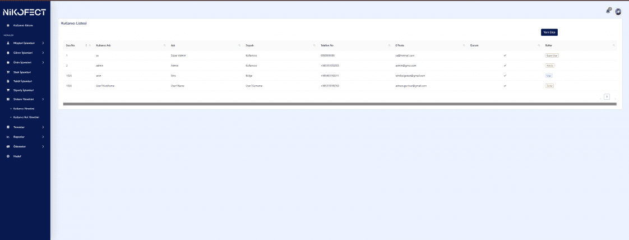Viewport: 629px width, 240px height.
Task: Open the Sipariş İşlemleri menu item
Action: (x=25, y=90)
